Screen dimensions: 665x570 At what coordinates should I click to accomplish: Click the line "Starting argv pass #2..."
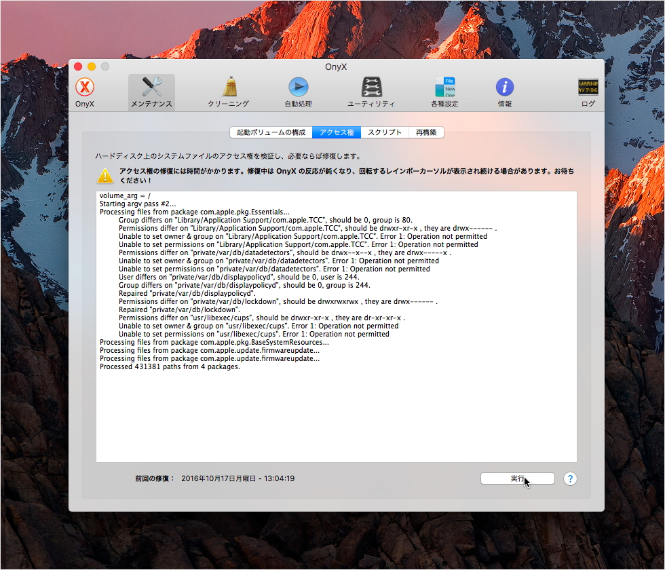point(138,204)
